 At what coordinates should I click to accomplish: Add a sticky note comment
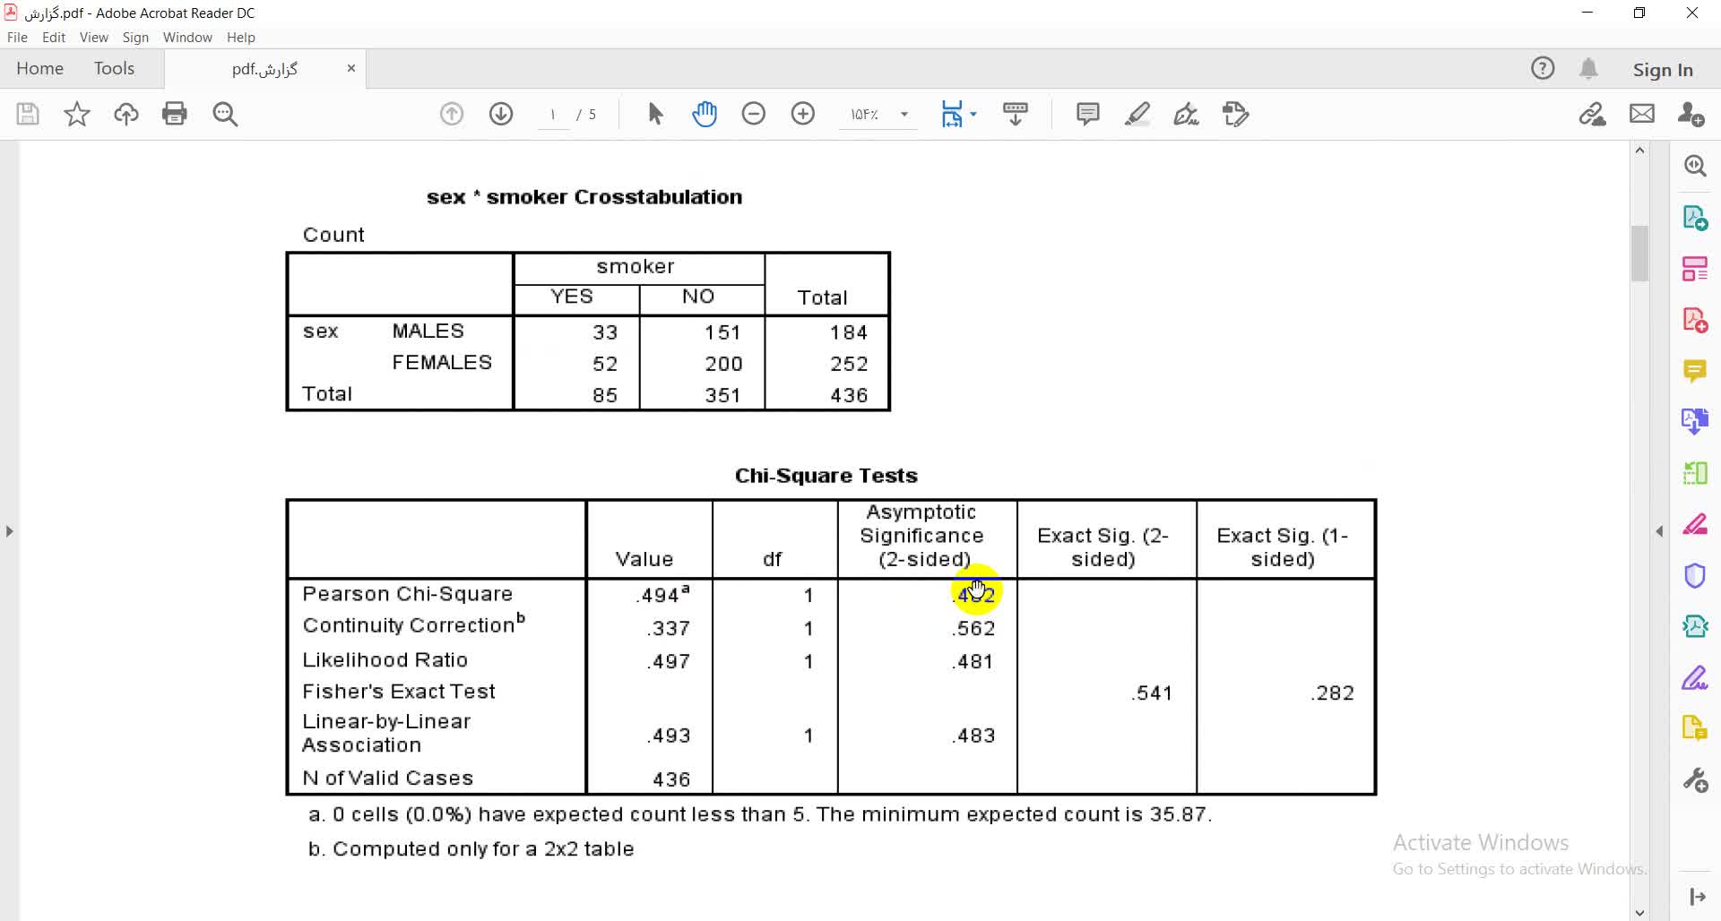(1087, 114)
